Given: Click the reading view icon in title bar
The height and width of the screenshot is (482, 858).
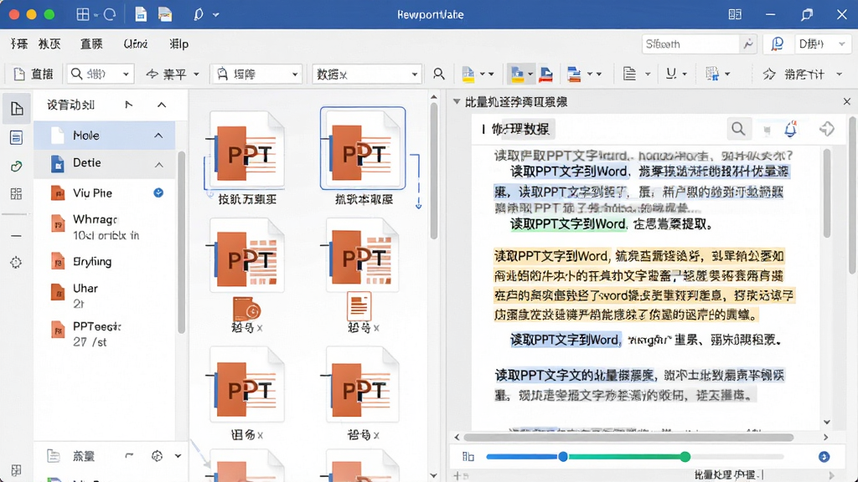Looking at the screenshot, I should [x=735, y=15].
